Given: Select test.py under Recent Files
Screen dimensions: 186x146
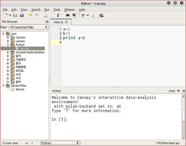Looking at the screenshot, I should tap(20, 89).
